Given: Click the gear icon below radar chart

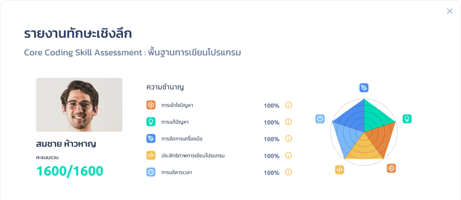Looking at the screenshot, I should (391, 168).
